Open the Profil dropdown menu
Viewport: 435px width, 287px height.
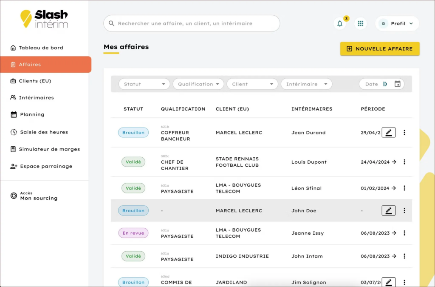397,23
